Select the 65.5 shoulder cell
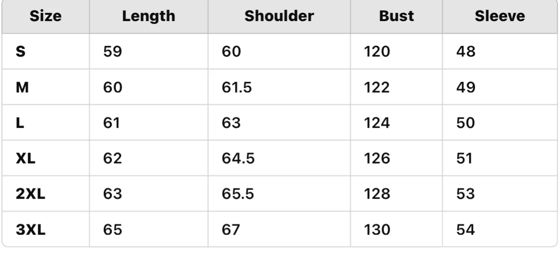The width and height of the screenshot is (560, 259). (237, 194)
